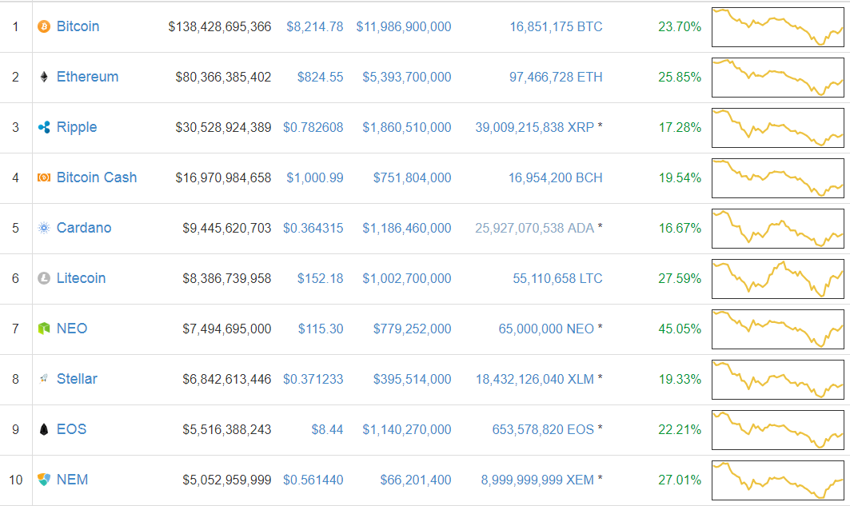Viewport: 850px width, 506px height.
Task: Click supply 16,851,175 BTC
Action: 556,26
